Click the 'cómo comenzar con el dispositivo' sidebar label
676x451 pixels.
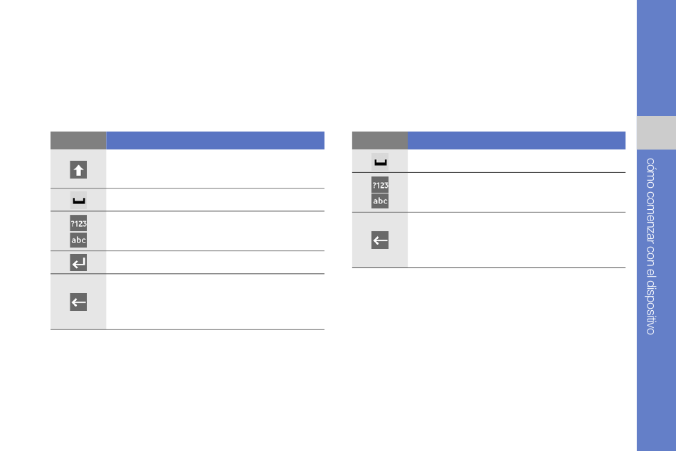(x=650, y=246)
